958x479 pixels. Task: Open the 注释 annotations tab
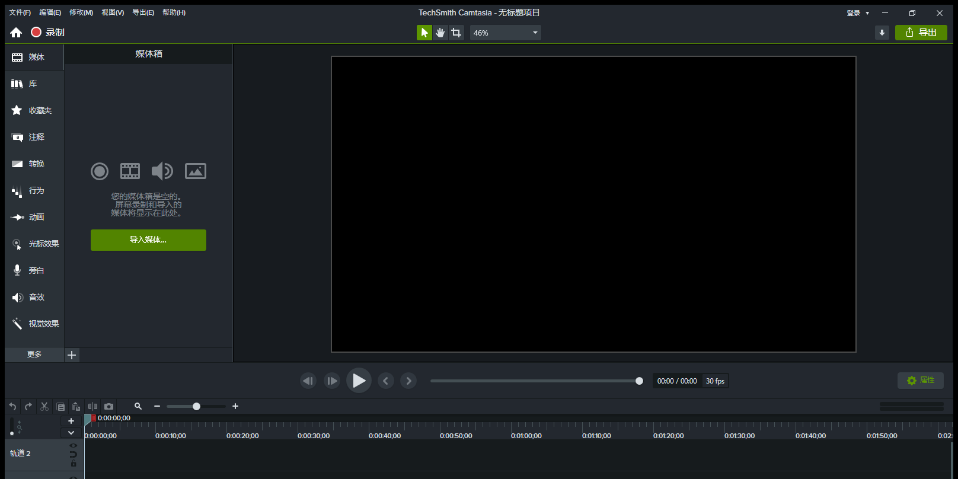pyautogui.click(x=34, y=137)
